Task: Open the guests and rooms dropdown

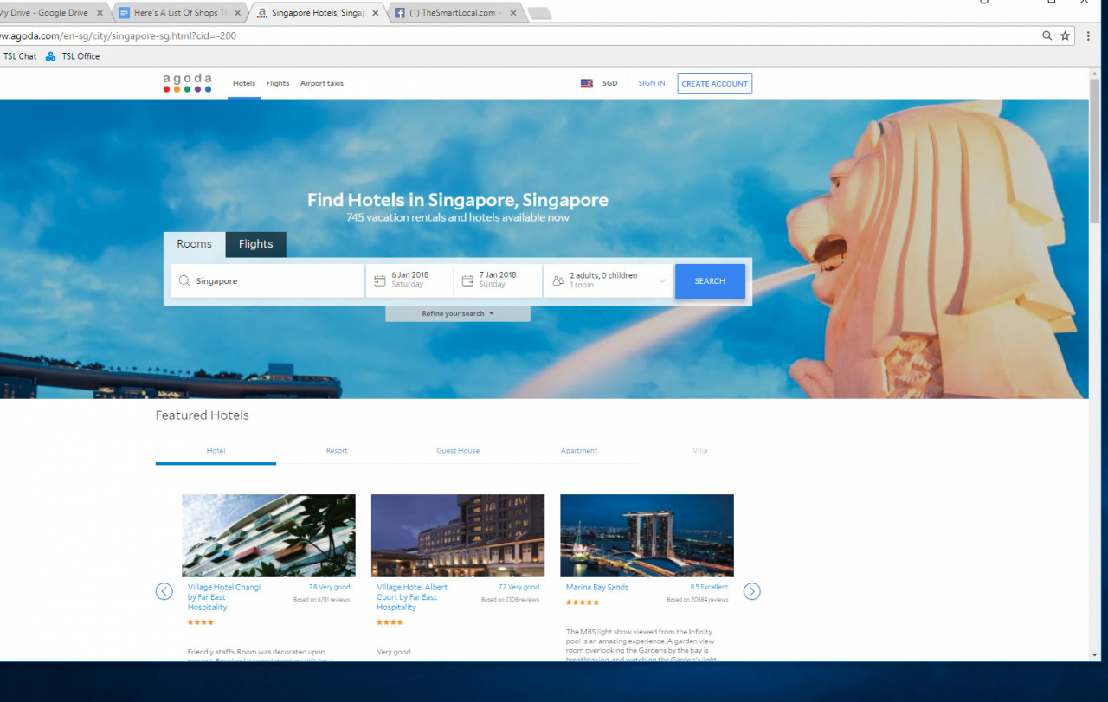Action: point(609,280)
